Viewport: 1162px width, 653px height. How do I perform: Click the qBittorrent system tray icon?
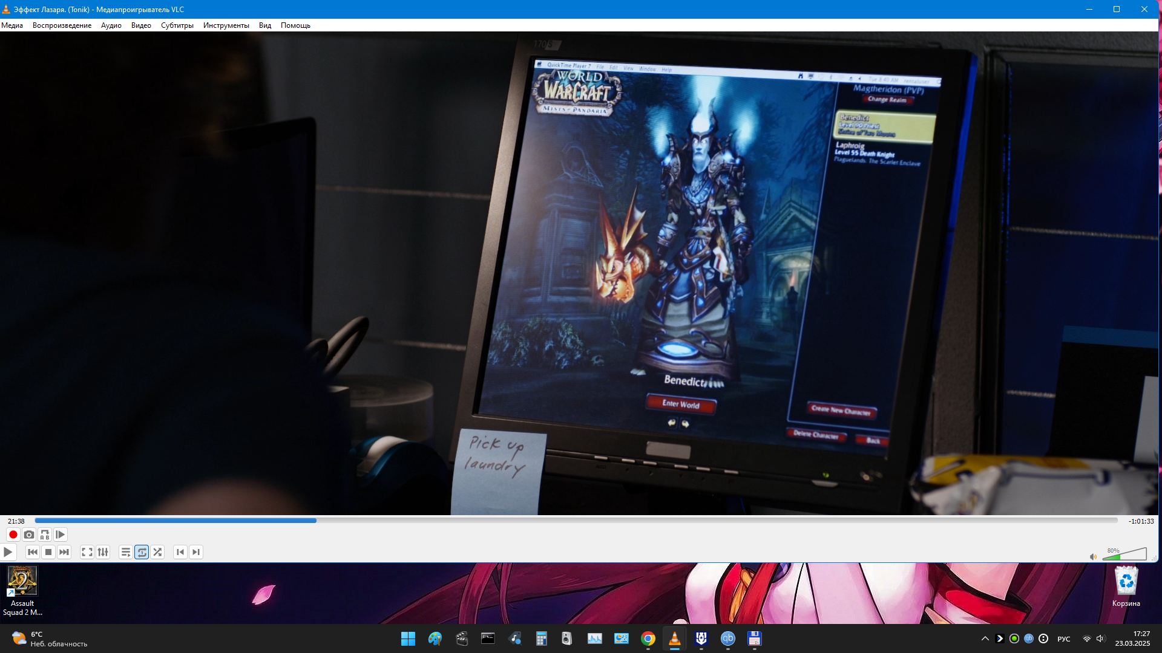coord(1029,638)
